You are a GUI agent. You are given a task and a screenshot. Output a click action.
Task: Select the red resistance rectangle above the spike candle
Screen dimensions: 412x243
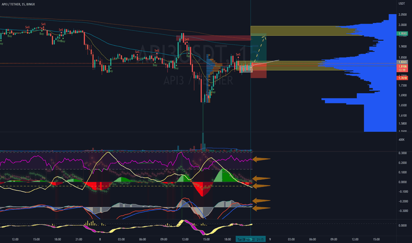tap(214, 38)
